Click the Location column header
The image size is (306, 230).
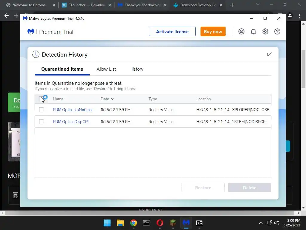tap(203, 99)
